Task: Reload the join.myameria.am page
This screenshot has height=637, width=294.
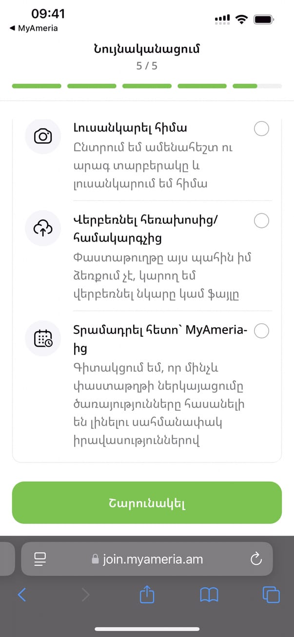Action: (256, 559)
